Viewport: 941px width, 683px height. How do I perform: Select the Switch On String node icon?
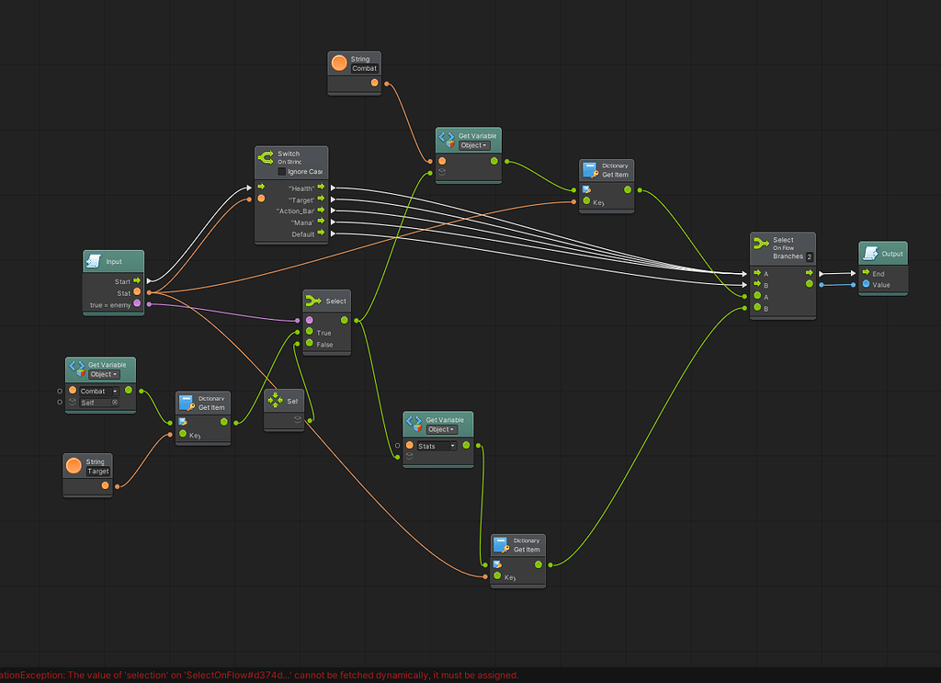click(267, 155)
